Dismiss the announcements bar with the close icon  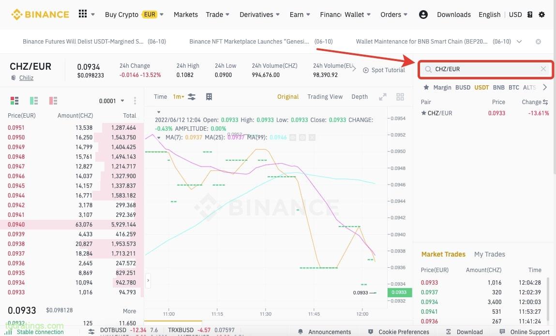[538, 42]
